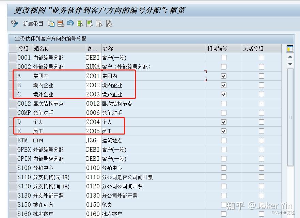Select the row selector for GPEX entry
The width and height of the screenshot is (300, 218).
pyautogui.click(x=12, y=150)
